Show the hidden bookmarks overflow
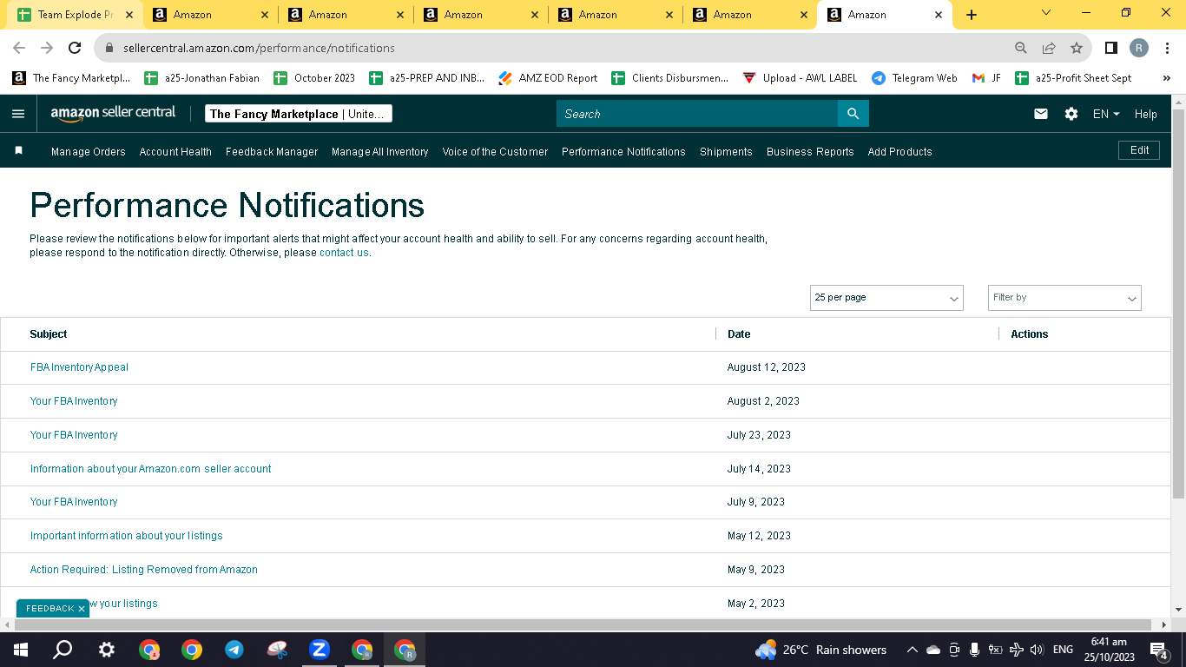 tap(1166, 78)
